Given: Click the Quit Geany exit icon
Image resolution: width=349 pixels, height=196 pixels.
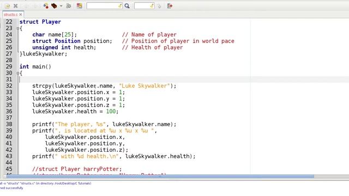Looking at the screenshot, I should (x=170, y=6).
